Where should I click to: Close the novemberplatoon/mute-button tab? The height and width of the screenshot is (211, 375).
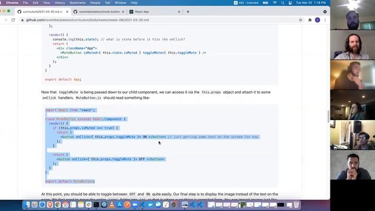tap(123, 12)
